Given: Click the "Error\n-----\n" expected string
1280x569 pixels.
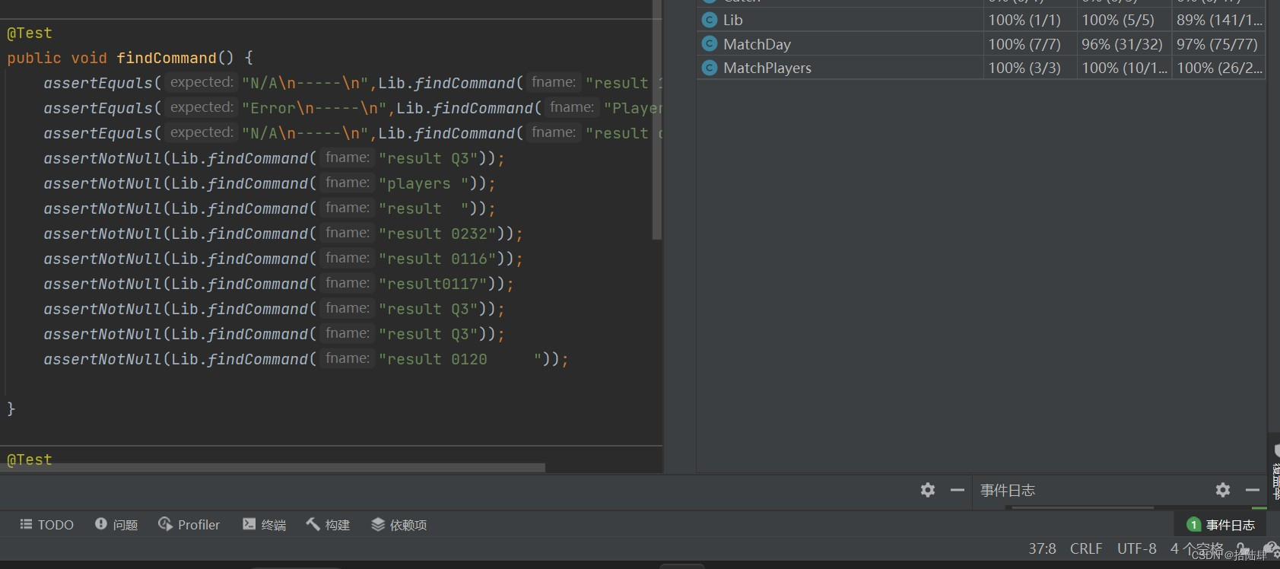Looking at the screenshot, I should tap(314, 108).
